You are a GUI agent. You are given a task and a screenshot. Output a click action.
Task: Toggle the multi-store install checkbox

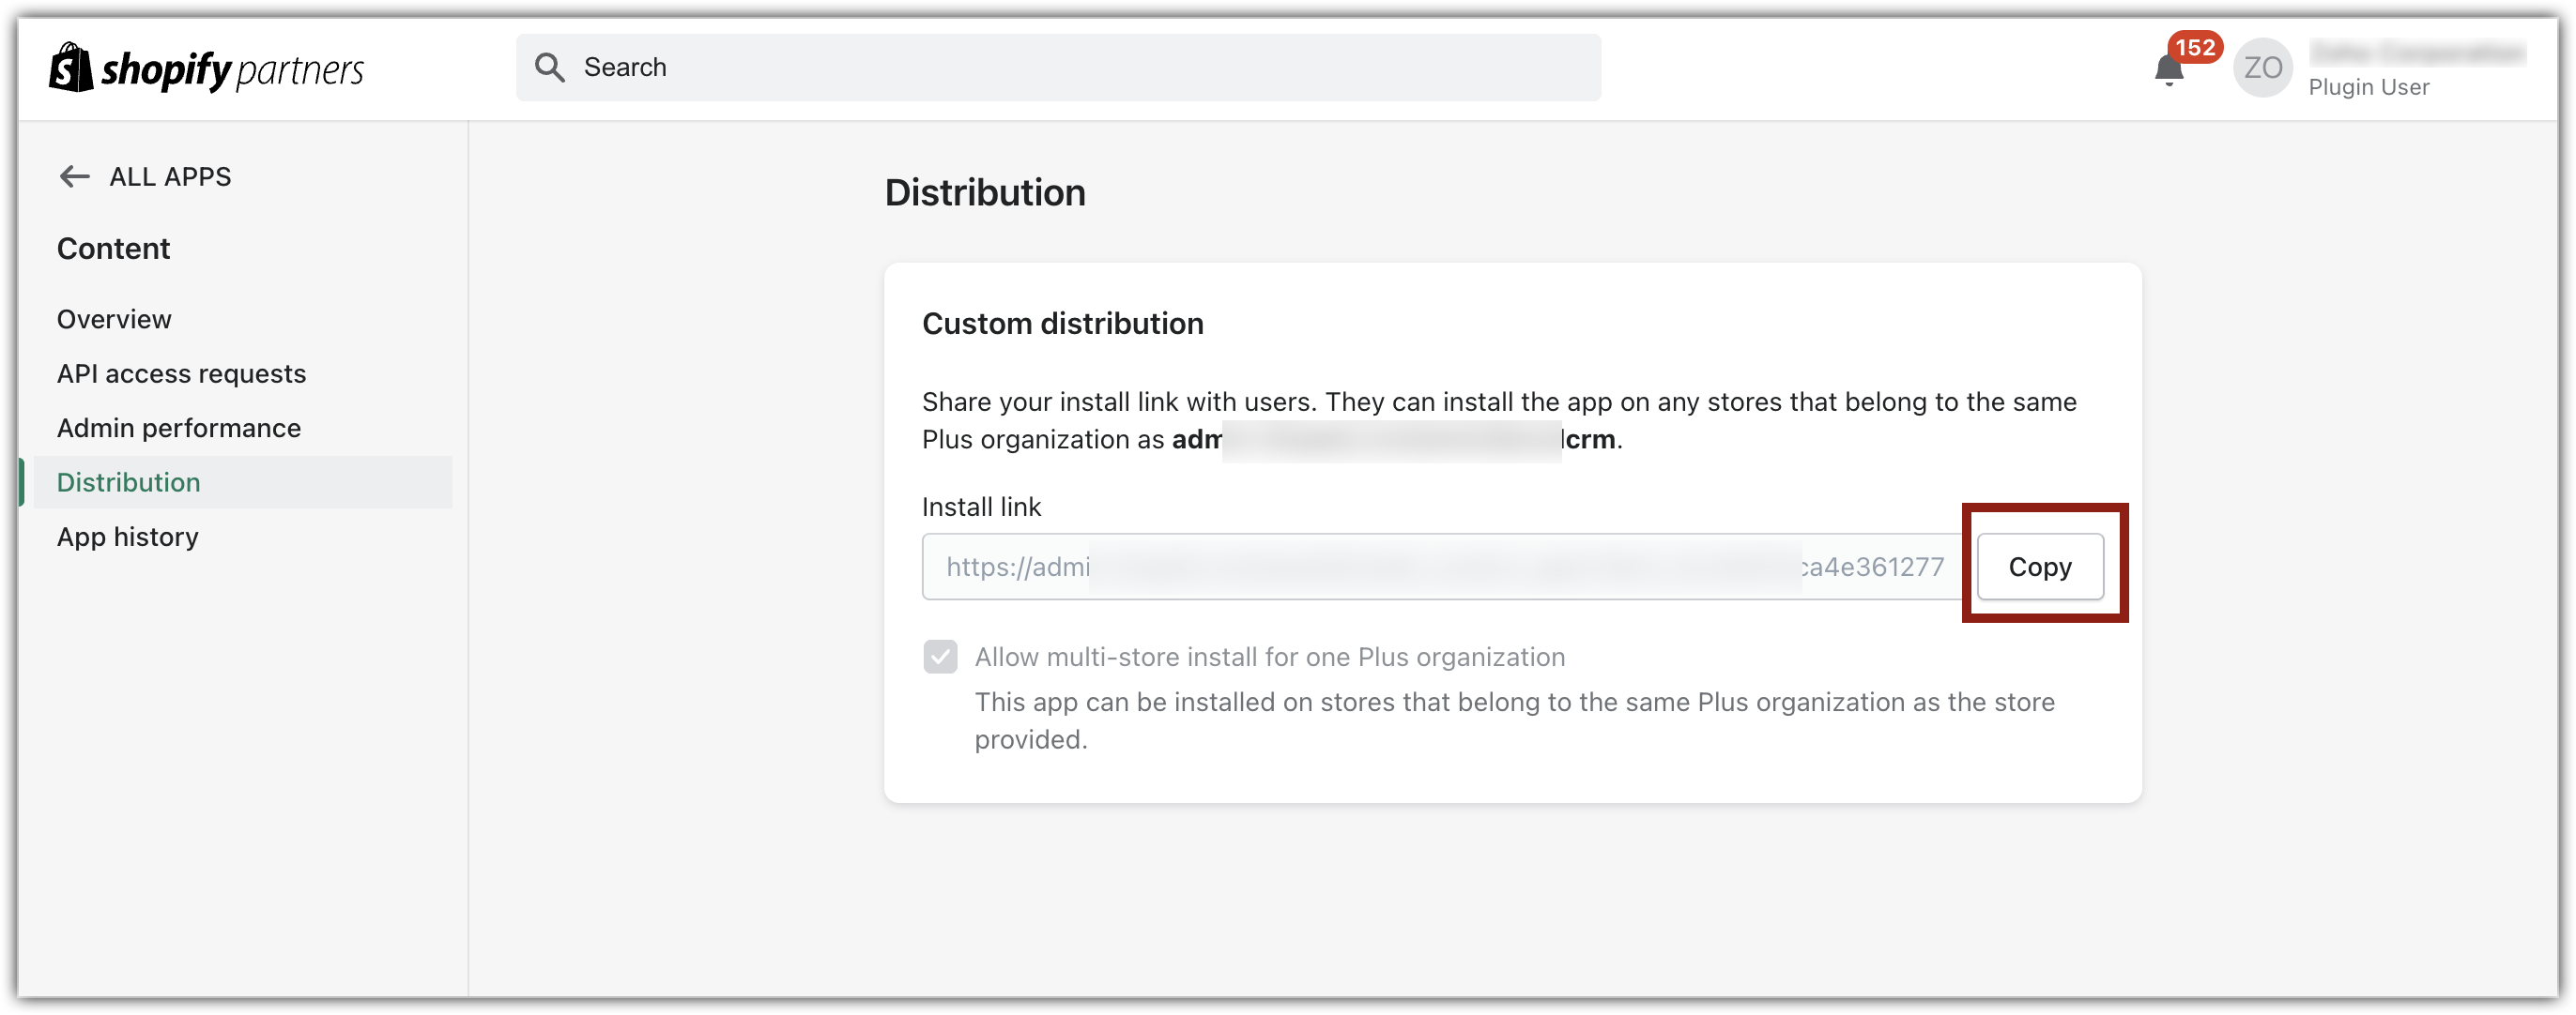[x=940, y=657]
